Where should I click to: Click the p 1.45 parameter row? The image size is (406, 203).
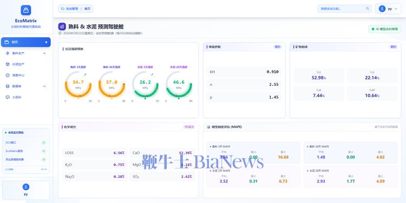tap(244, 97)
